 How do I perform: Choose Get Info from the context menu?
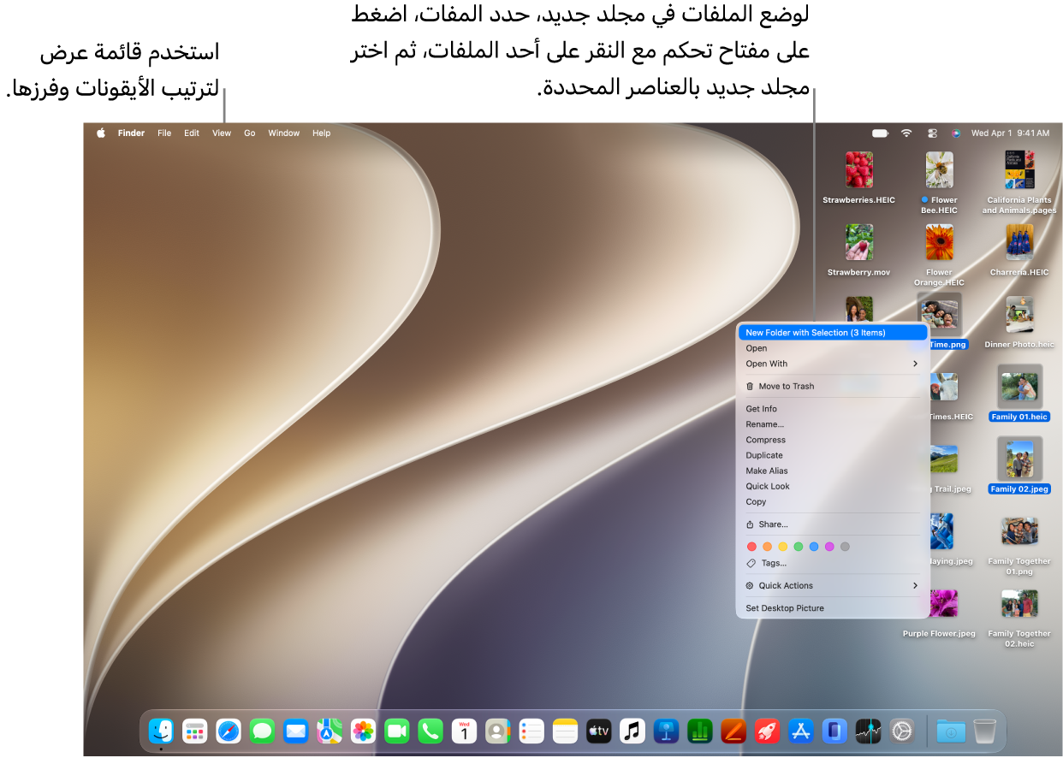[x=833, y=408]
